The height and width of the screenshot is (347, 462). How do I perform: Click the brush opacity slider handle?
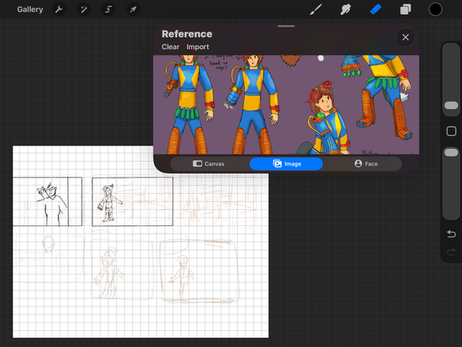click(451, 153)
